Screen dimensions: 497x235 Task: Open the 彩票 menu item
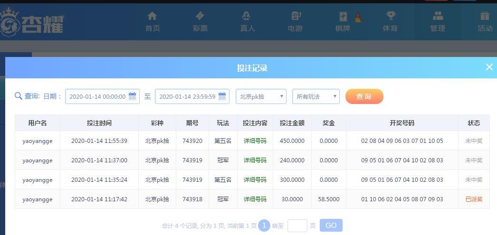coord(200,28)
